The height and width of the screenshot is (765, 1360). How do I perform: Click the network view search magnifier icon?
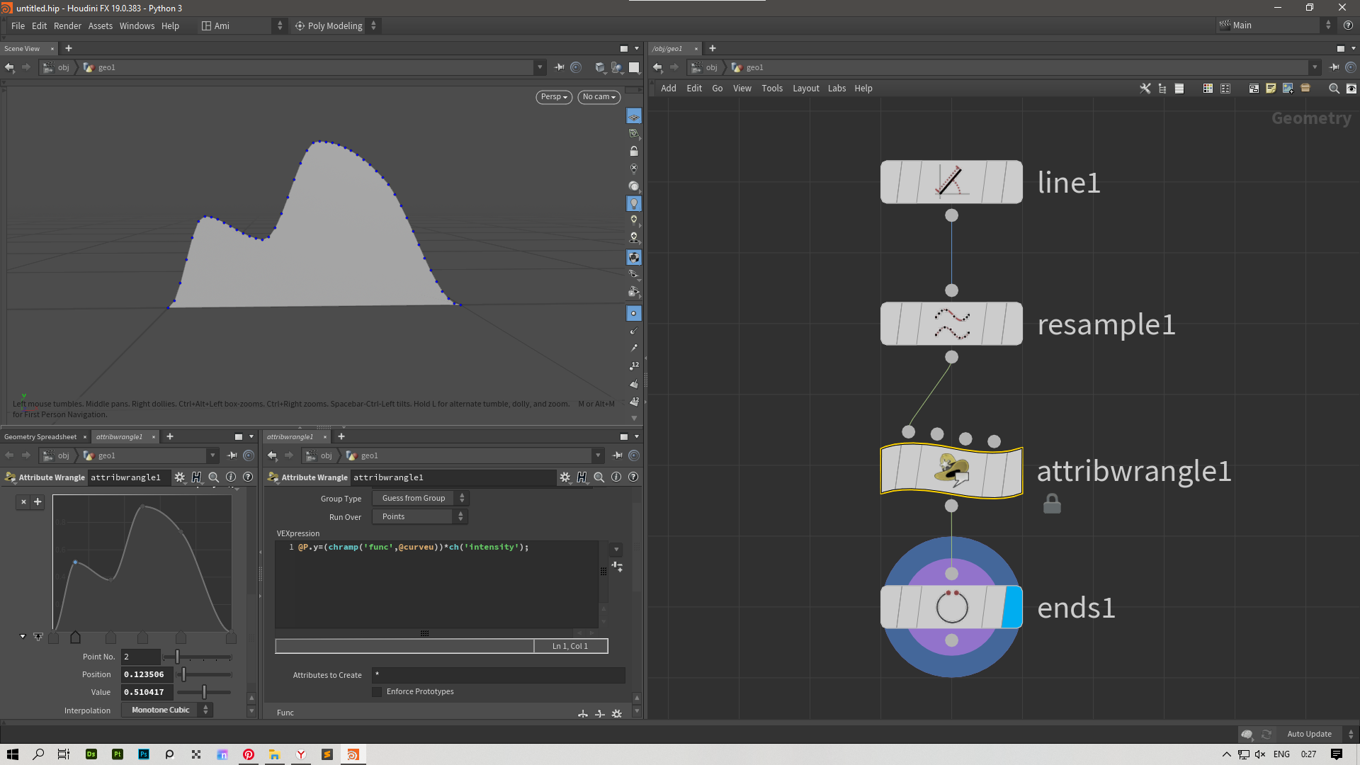[1334, 89]
